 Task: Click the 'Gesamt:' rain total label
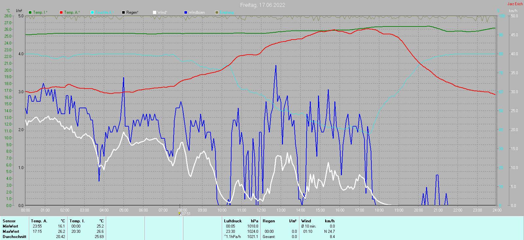(269, 237)
